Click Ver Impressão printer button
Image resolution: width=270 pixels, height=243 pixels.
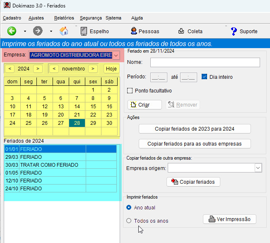click(230, 219)
